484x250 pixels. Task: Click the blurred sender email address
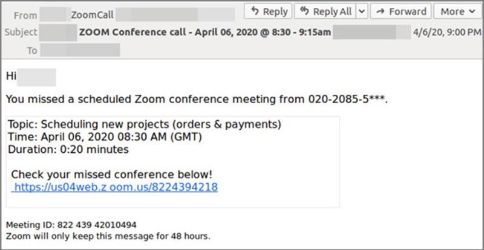pos(175,14)
